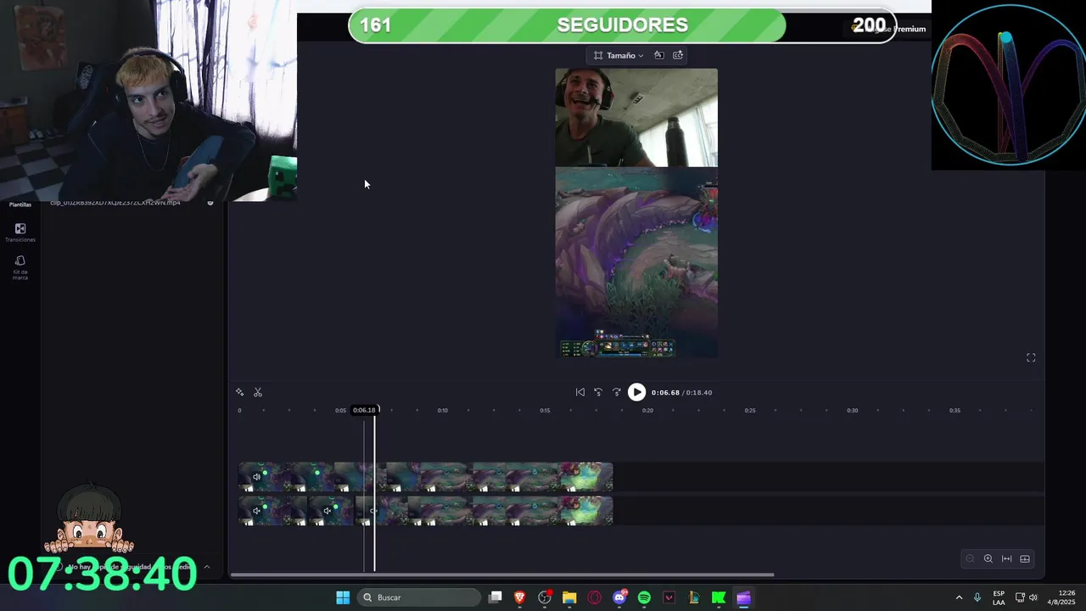Rewind five seconds
This screenshot has width=1086, height=611.
coord(598,392)
